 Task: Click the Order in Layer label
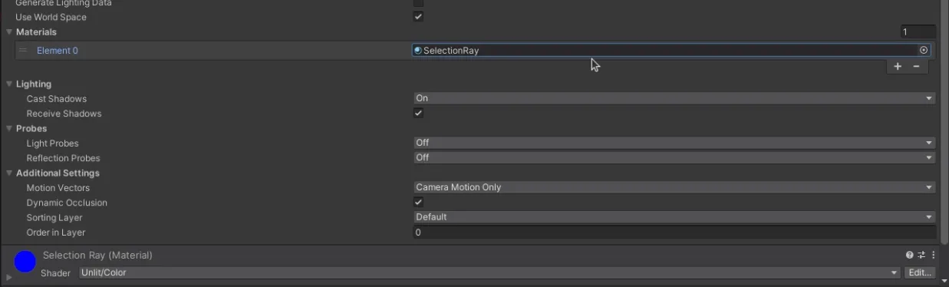(x=56, y=233)
